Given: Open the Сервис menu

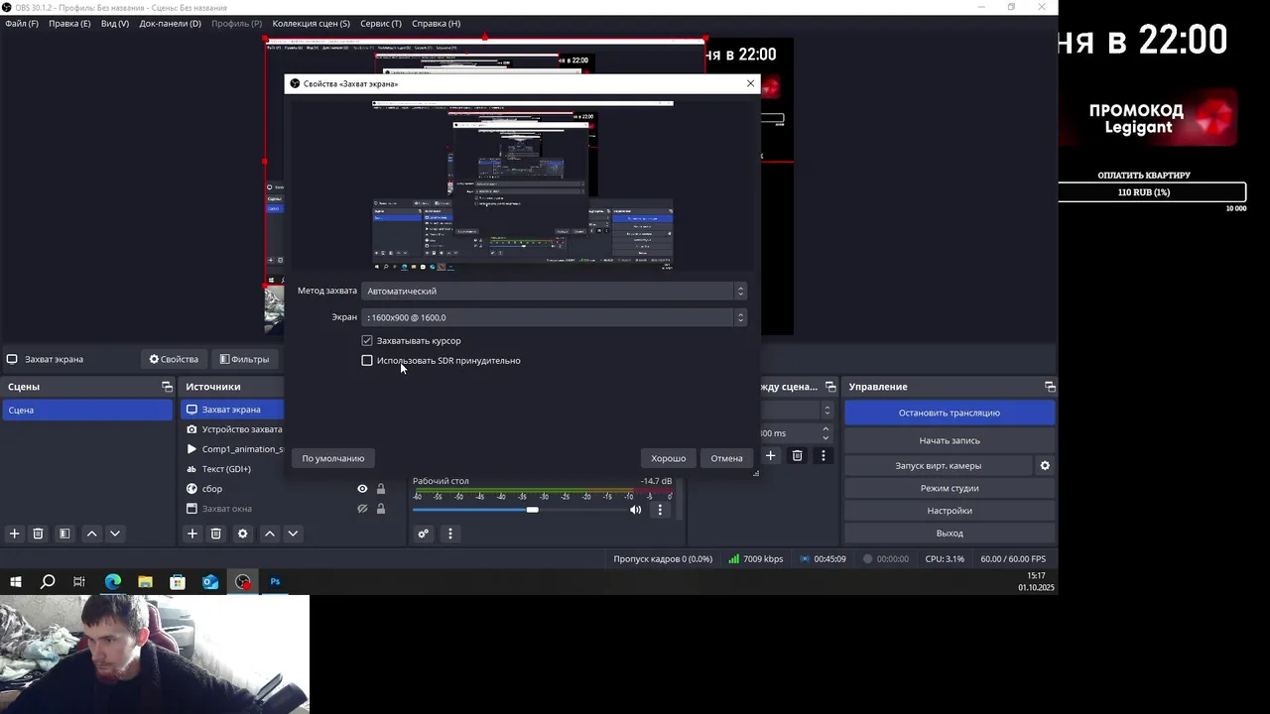Looking at the screenshot, I should 381,23.
